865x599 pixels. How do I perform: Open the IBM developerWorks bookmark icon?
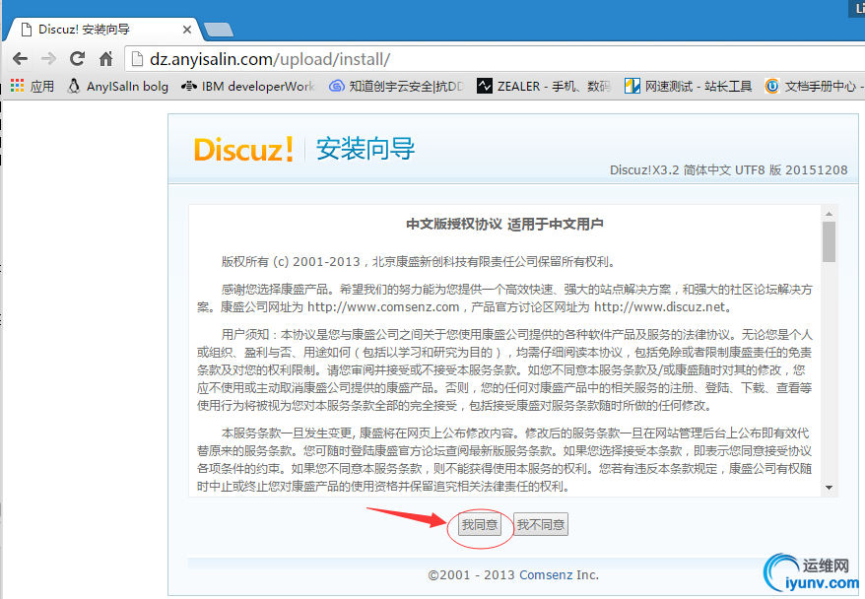pos(189,86)
